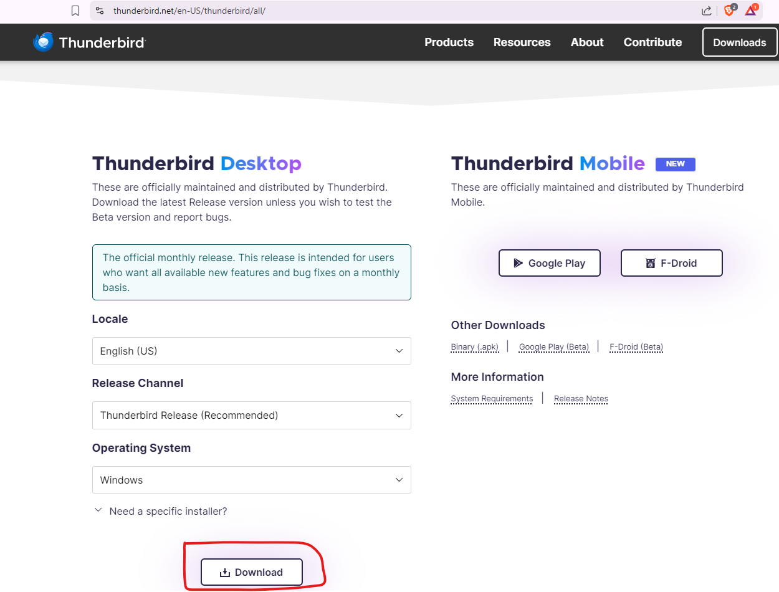Click the F-Droid button
Screen dimensions: 779x592
coord(671,263)
